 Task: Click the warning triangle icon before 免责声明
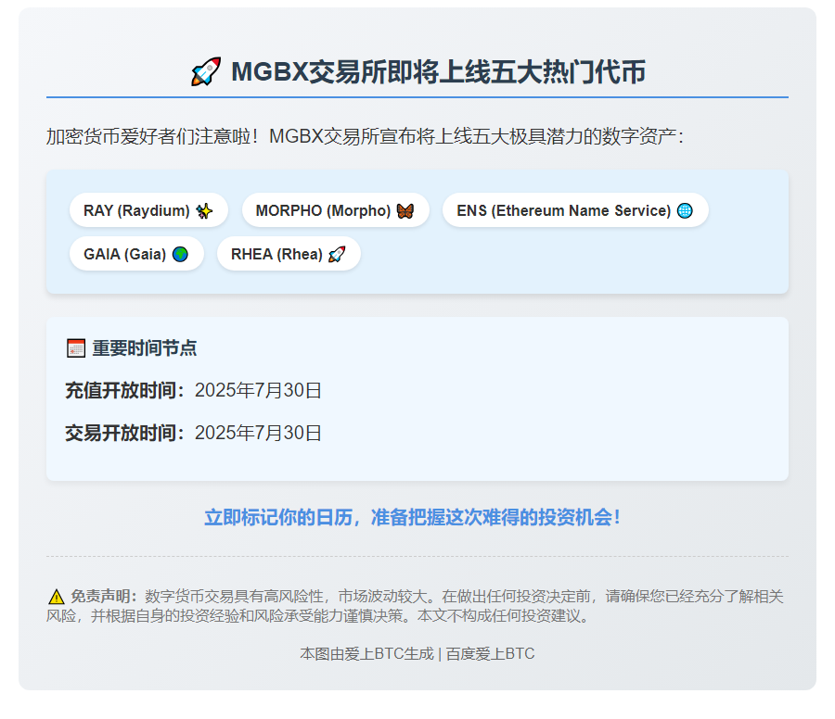point(56,597)
